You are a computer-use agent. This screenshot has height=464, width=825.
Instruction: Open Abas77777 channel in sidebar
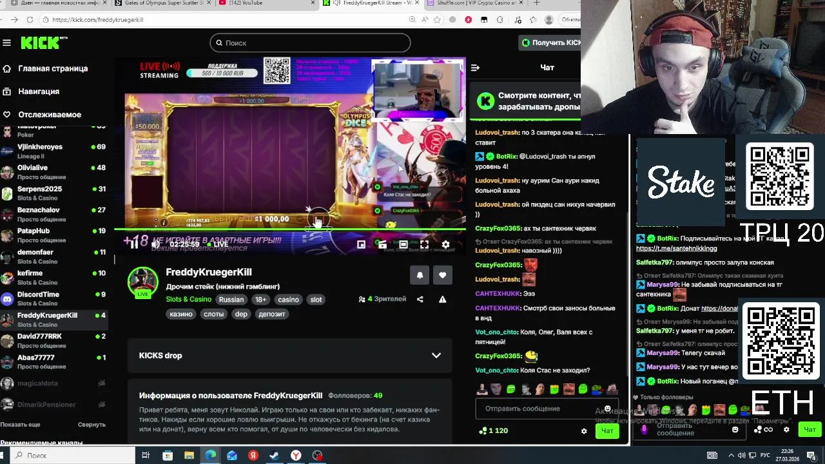[55, 362]
